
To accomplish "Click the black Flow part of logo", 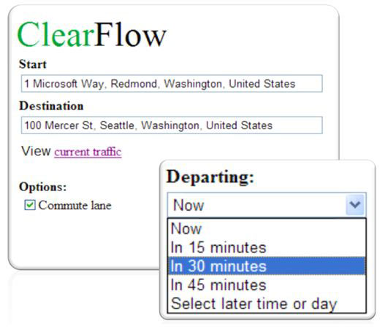I will pyautogui.click(x=131, y=34).
